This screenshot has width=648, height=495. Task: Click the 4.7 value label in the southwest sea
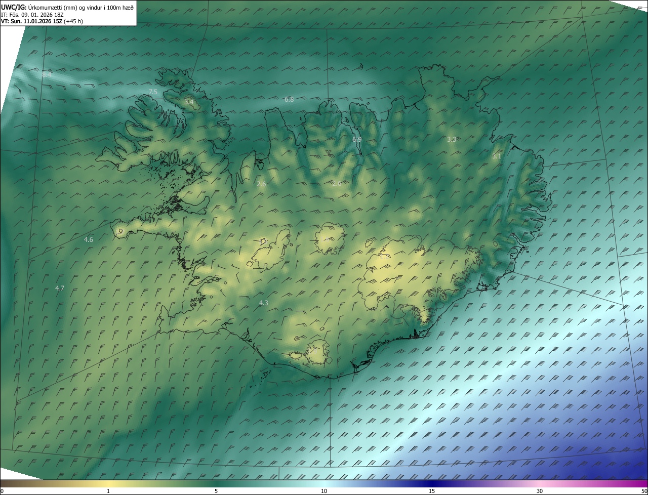(60, 288)
